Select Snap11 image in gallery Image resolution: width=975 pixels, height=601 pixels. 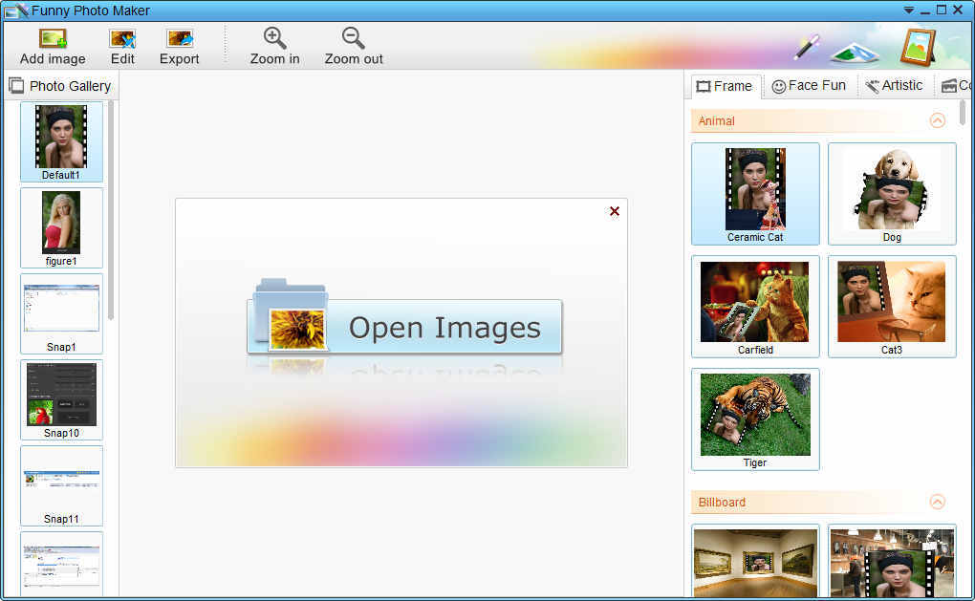[x=61, y=486]
